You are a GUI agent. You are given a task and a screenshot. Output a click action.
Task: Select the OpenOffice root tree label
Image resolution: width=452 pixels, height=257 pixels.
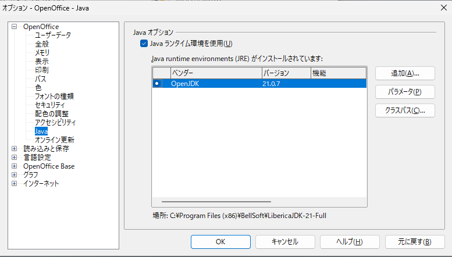pos(41,27)
